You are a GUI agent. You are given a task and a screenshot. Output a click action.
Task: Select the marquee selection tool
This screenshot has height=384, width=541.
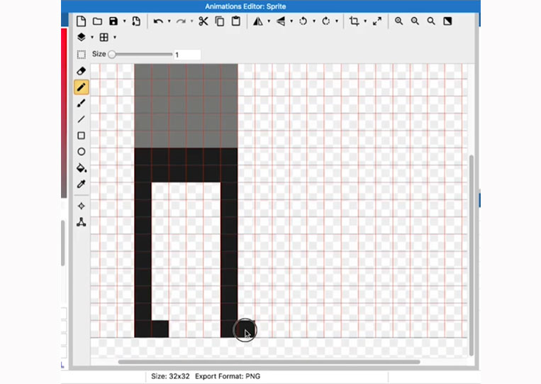(81, 54)
